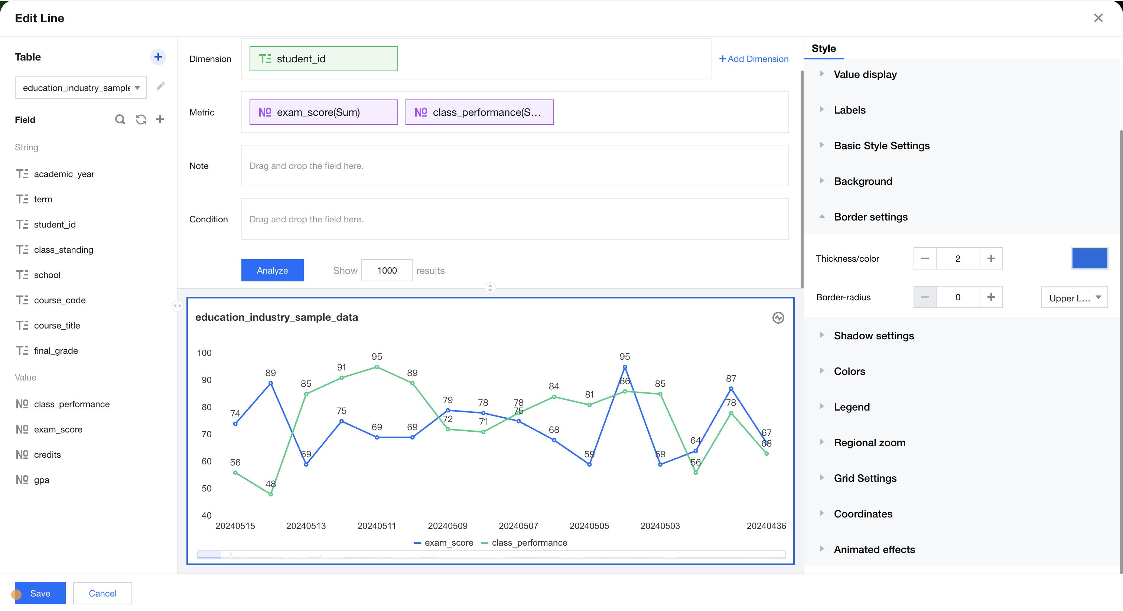Select the class_performance value field
1123x611 pixels.
coord(63,404)
